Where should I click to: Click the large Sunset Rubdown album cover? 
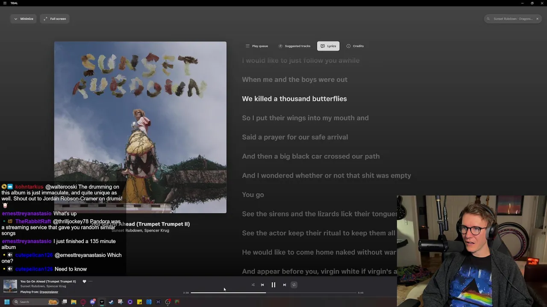pyautogui.click(x=140, y=127)
